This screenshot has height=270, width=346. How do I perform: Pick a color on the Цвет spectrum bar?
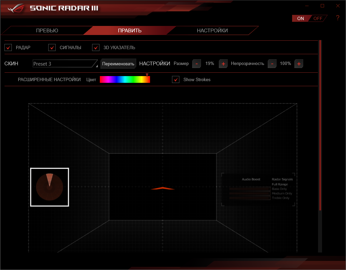pos(125,79)
